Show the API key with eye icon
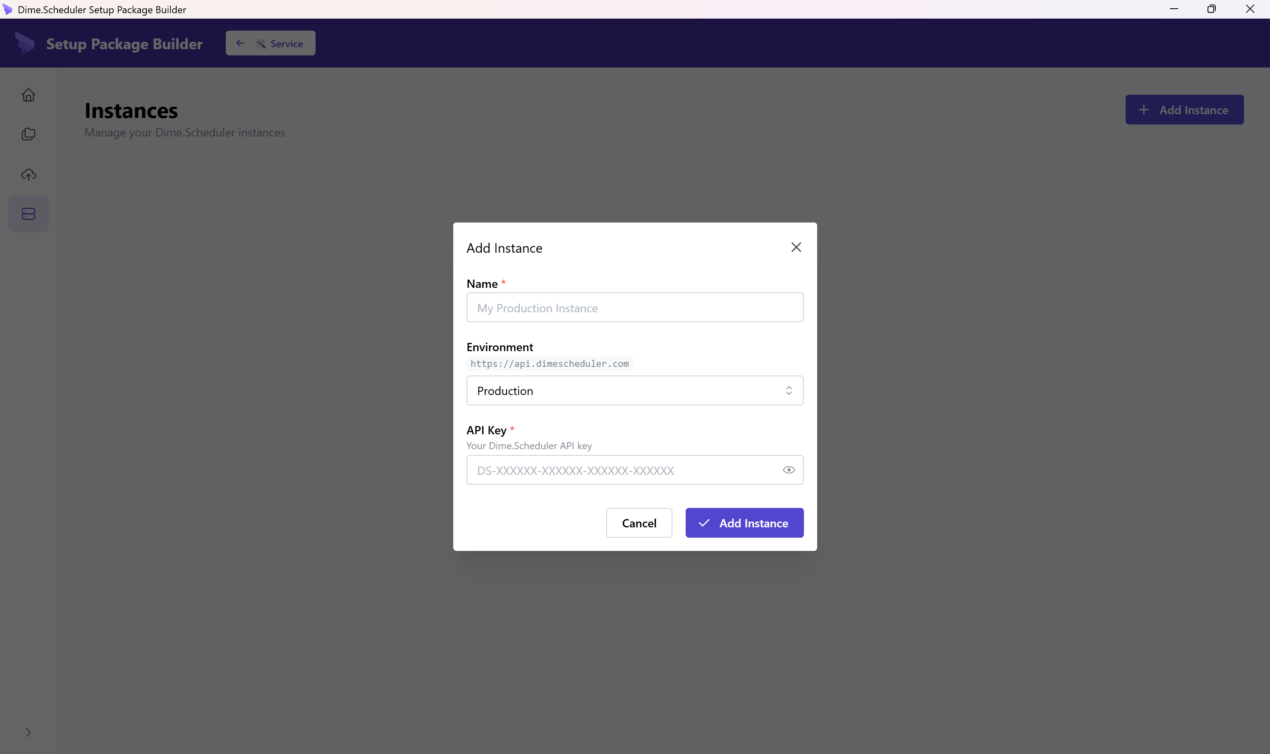The image size is (1270, 754). pyautogui.click(x=788, y=470)
